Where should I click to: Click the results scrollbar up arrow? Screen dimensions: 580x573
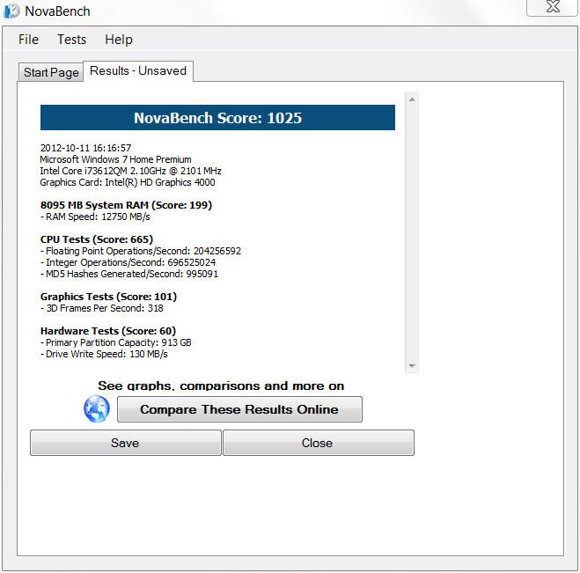point(412,99)
